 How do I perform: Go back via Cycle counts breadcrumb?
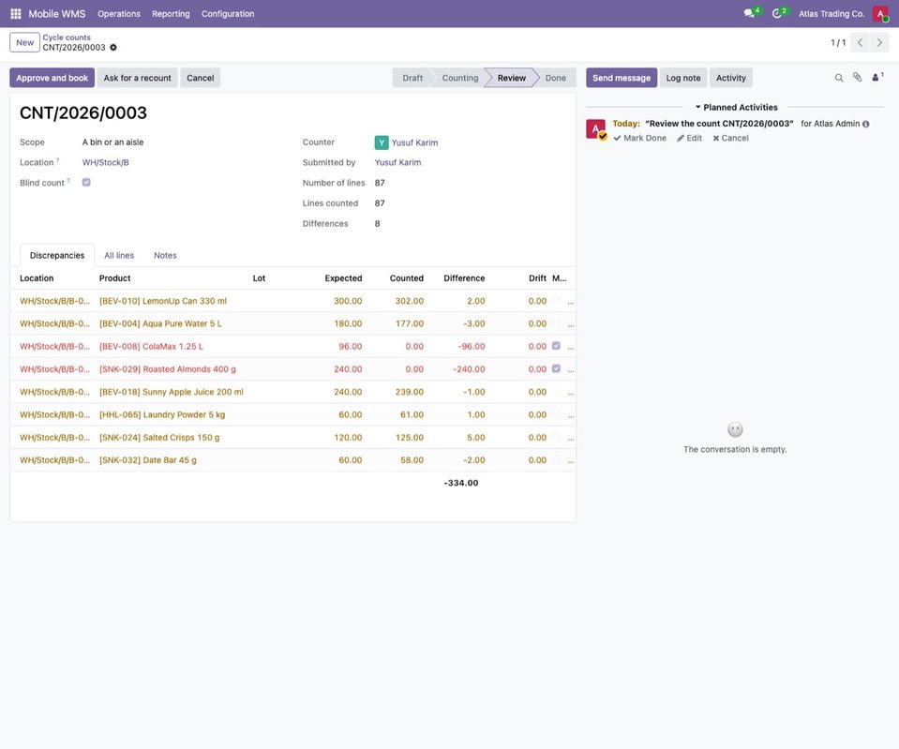click(x=67, y=37)
